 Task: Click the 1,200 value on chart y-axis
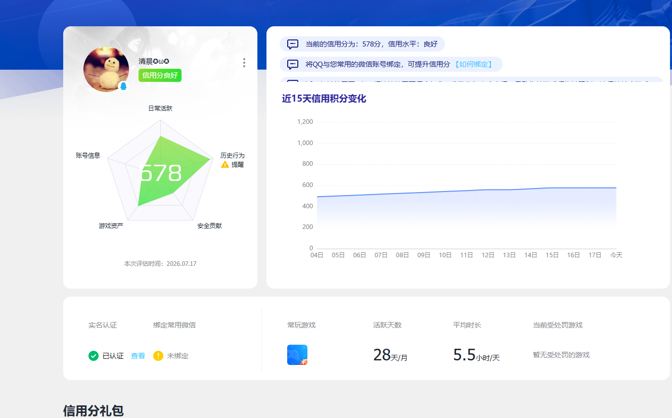click(305, 122)
